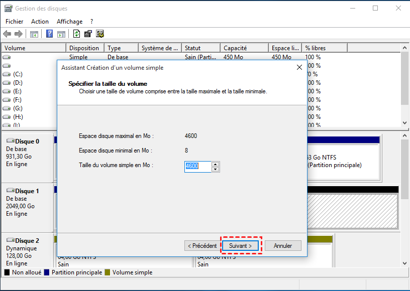Open the Affichage menu
The height and width of the screenshot is (291, 410).
[69, 22]
